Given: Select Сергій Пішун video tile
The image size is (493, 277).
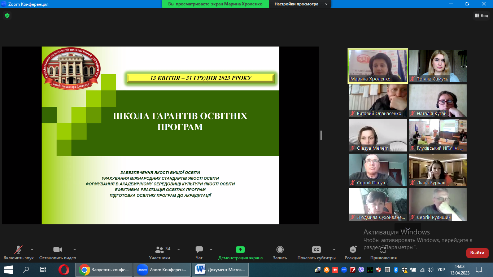Looking at the screenshot, I should point(378,170).
